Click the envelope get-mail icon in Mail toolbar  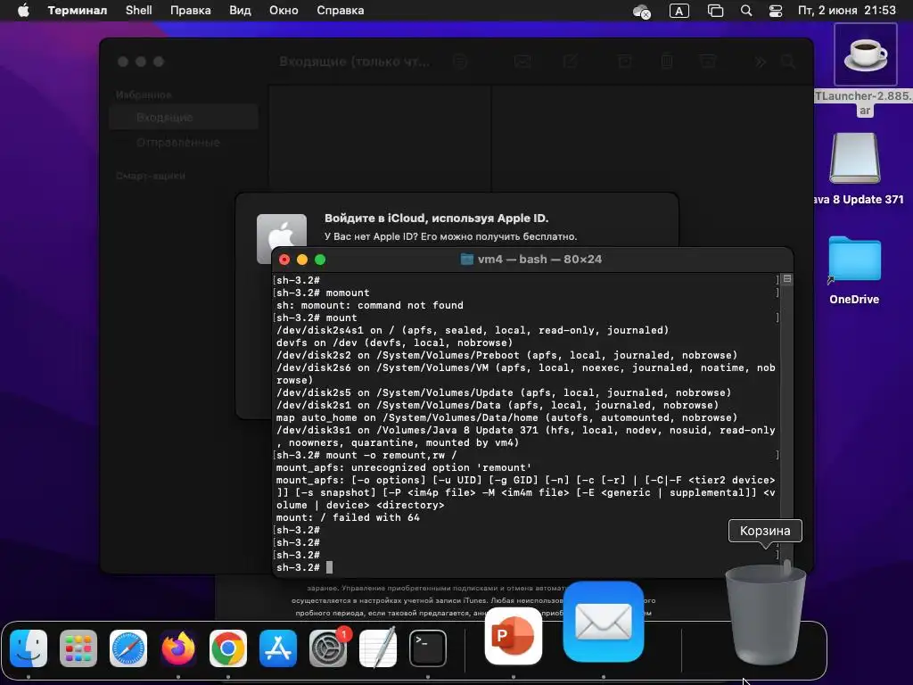[x=522, y=62]
